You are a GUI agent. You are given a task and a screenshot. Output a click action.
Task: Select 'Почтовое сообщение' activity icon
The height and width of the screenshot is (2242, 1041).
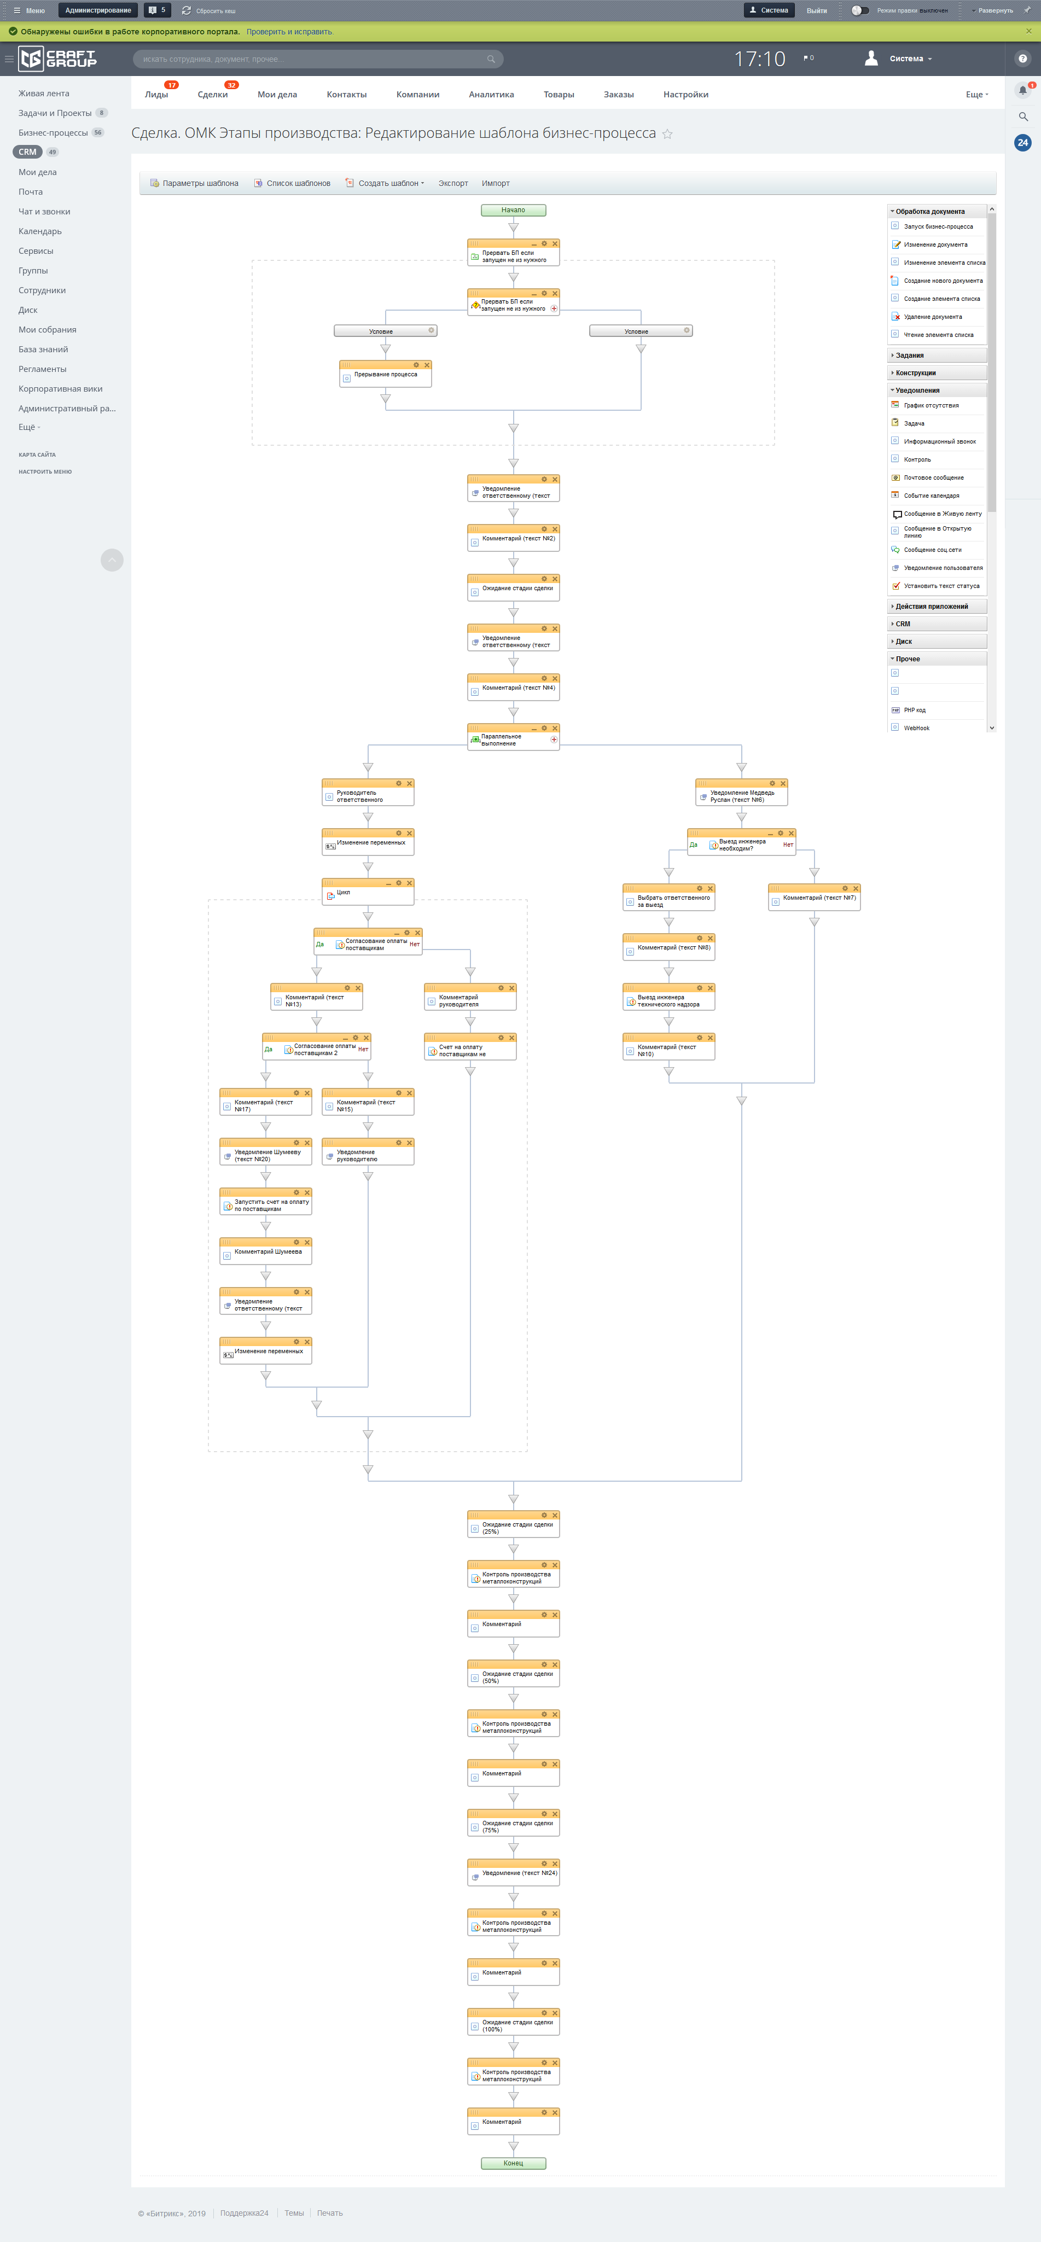pyautogui.click(x=895, y=478)
